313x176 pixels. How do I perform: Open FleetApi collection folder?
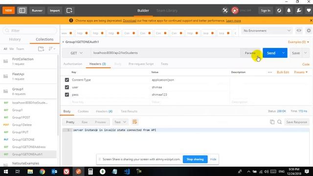pyautogui.click(x=28, y=76)
